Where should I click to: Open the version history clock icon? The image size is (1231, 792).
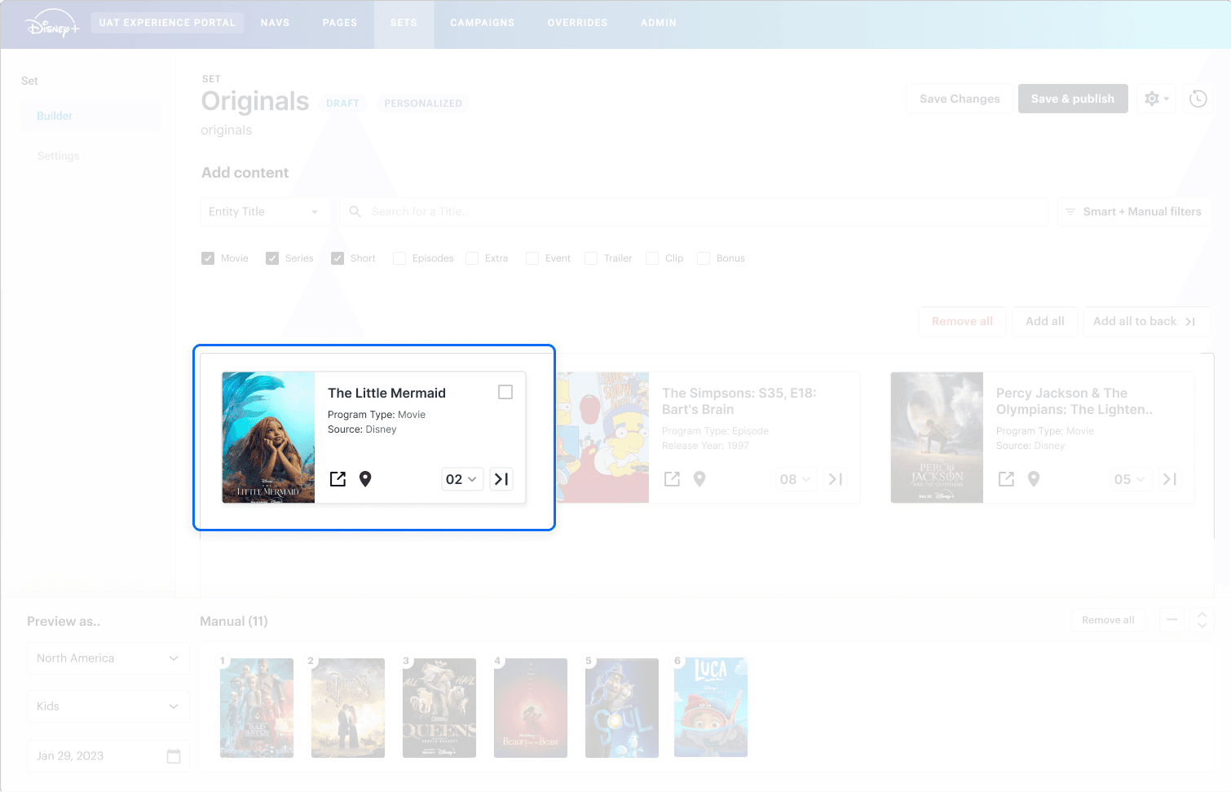pos(1198,99)
